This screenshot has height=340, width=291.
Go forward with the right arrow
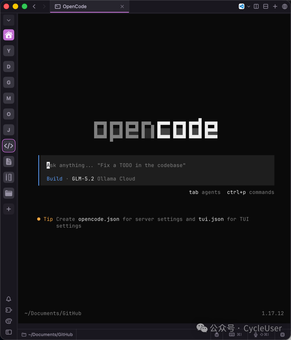tap(44, 6)
